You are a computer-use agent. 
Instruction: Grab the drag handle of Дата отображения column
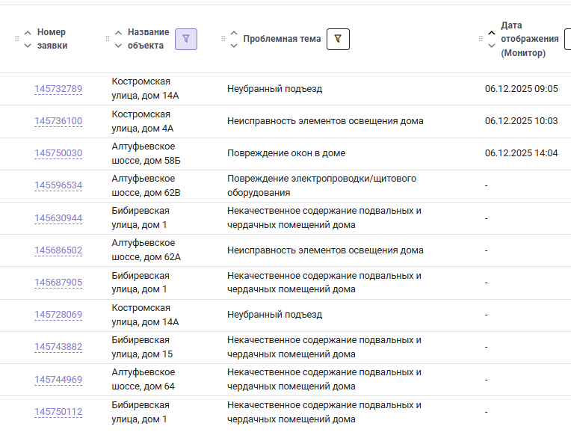coord(481,39)
